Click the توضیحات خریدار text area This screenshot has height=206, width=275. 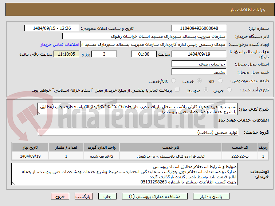pos(124,174)
